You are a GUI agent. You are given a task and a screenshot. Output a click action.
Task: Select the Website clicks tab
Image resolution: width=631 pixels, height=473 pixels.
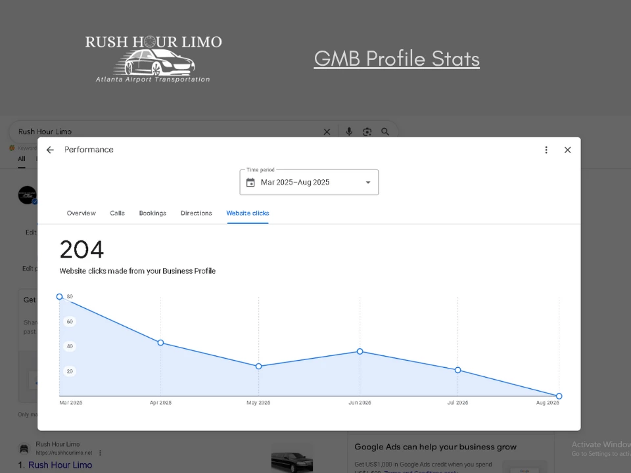click(x=248, y=213)
